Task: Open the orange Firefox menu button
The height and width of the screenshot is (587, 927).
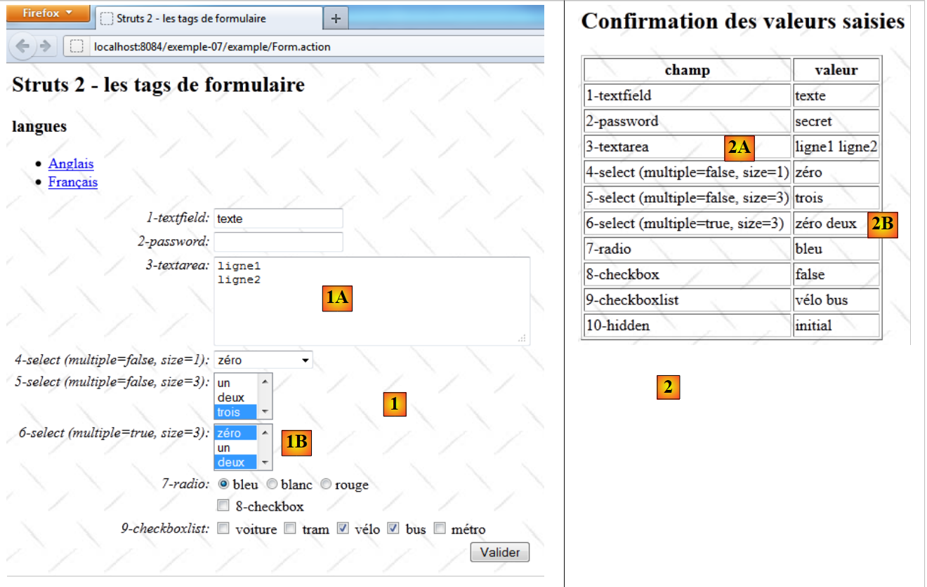Action: pyautogui.click(x=46, y=13)
